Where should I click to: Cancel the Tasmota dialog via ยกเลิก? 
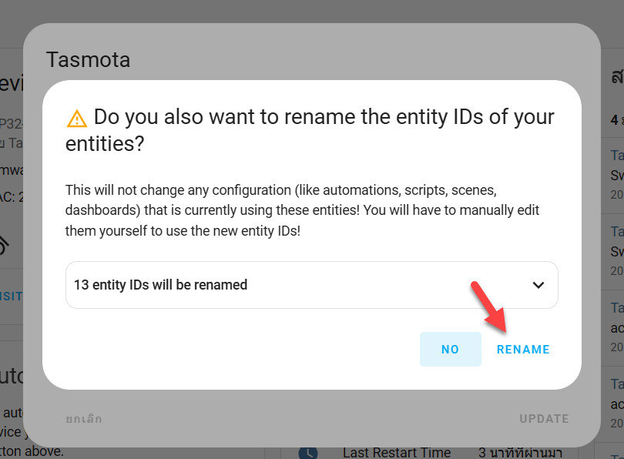84,419
